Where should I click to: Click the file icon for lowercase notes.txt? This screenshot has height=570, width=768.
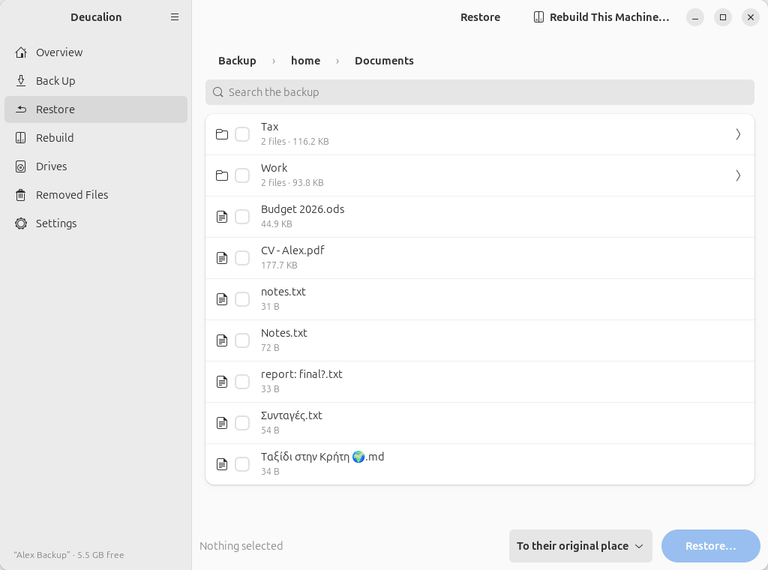222,299
